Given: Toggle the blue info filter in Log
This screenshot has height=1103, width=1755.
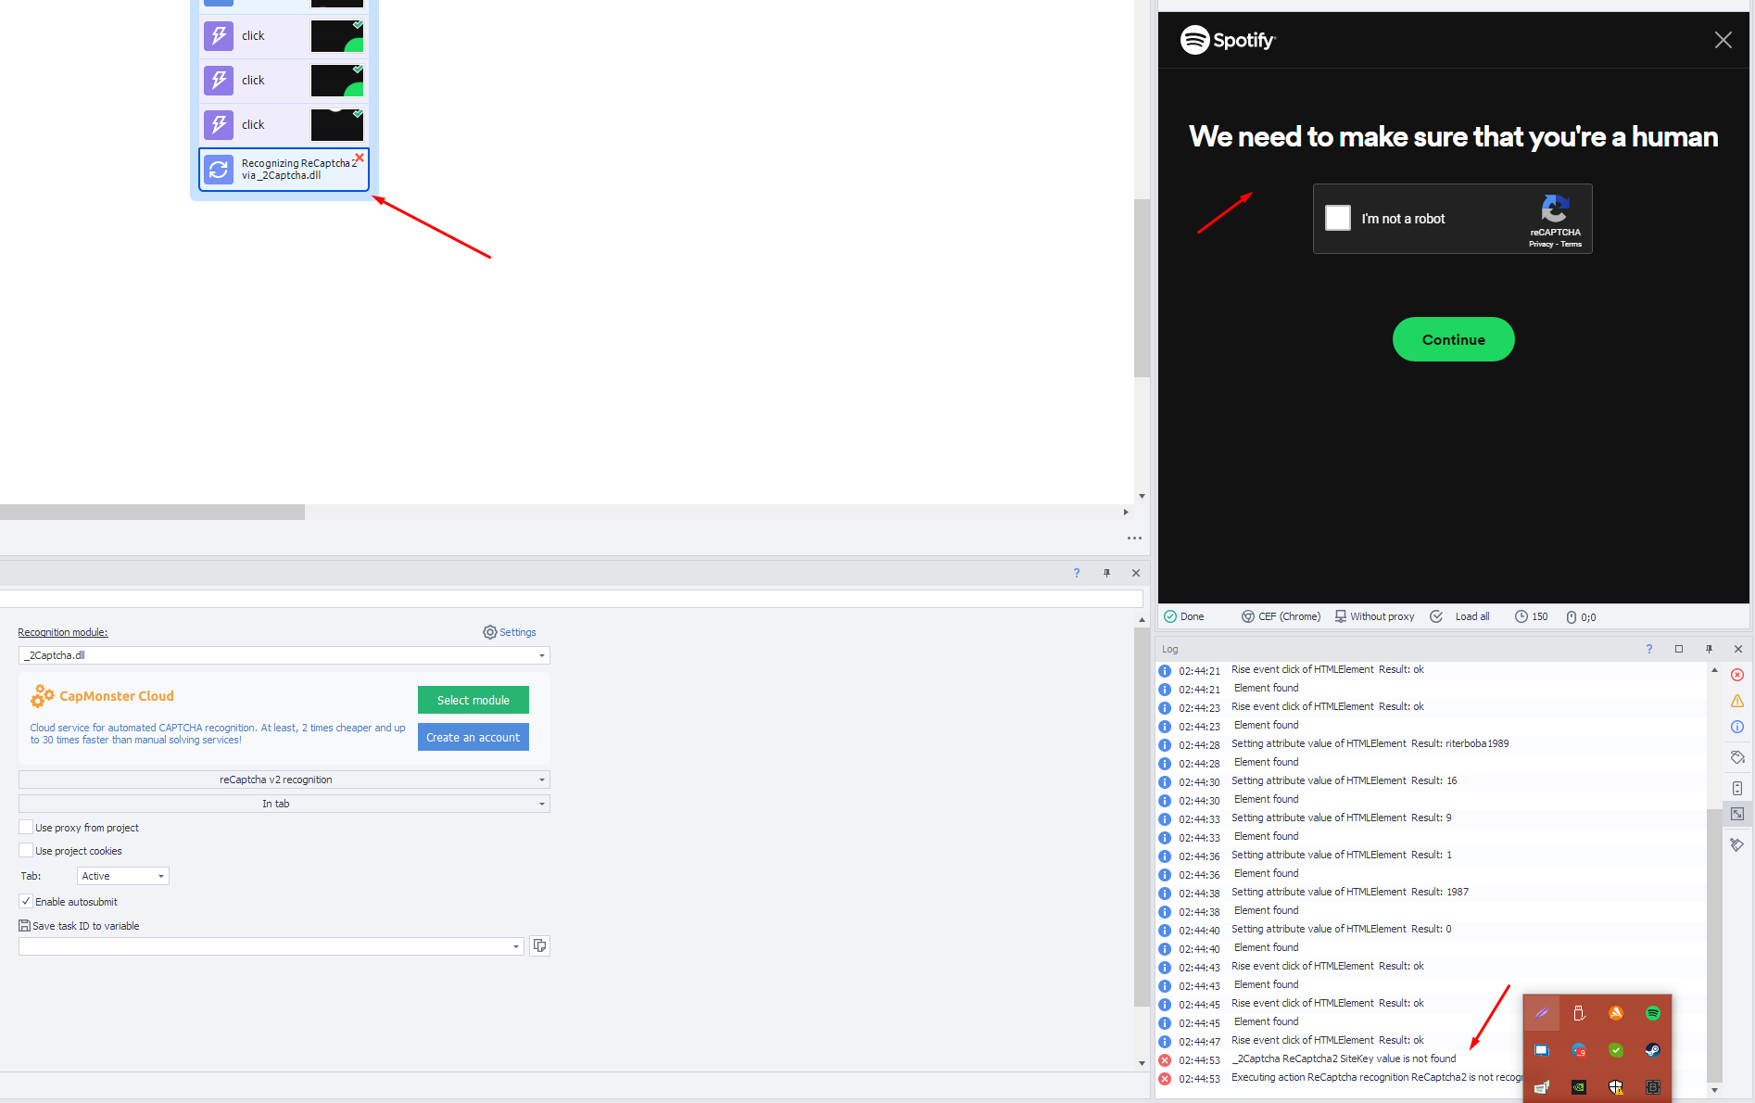Looking at the screenshot, I should [1737, 727].
